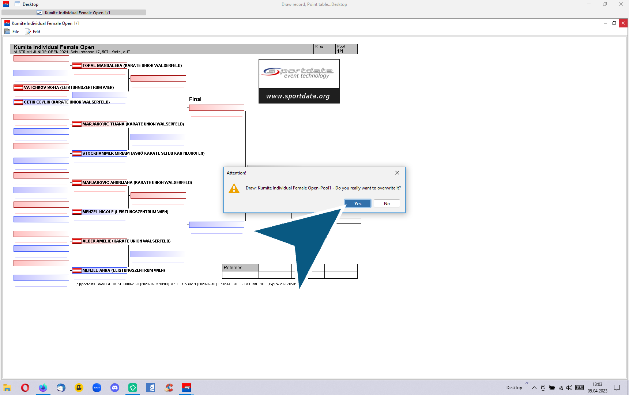The image size is (629, 395).
Task: Select competitor VATCHKOV SOFIA in bracket
Action: pos(69,87)
